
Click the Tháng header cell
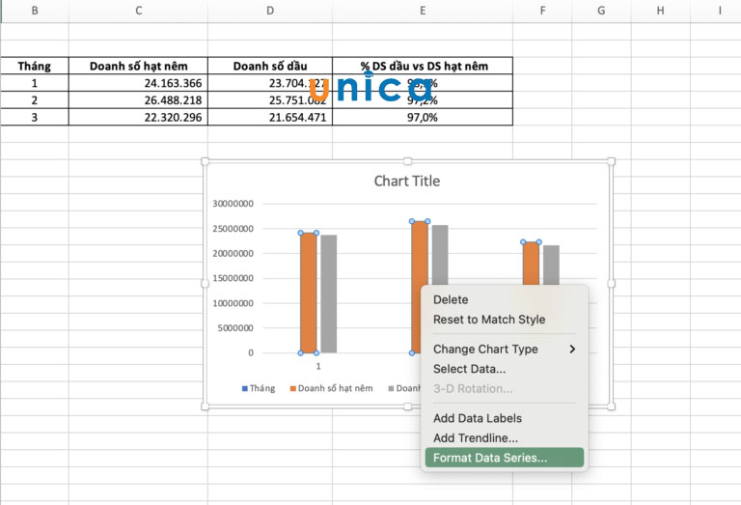(35, 66)
